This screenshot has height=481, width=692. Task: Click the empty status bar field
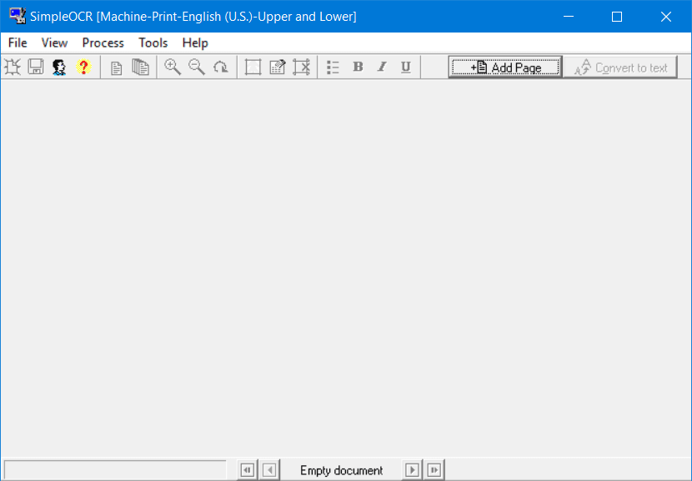pos(115,469)
